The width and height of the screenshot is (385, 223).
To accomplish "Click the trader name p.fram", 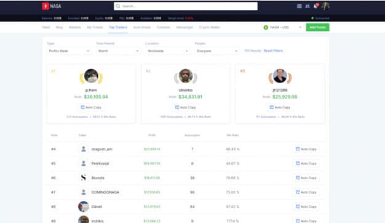I will [91, 90].
